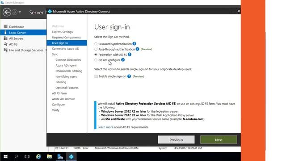Click event ID 10016 in Server Manager

coord(77,148)
